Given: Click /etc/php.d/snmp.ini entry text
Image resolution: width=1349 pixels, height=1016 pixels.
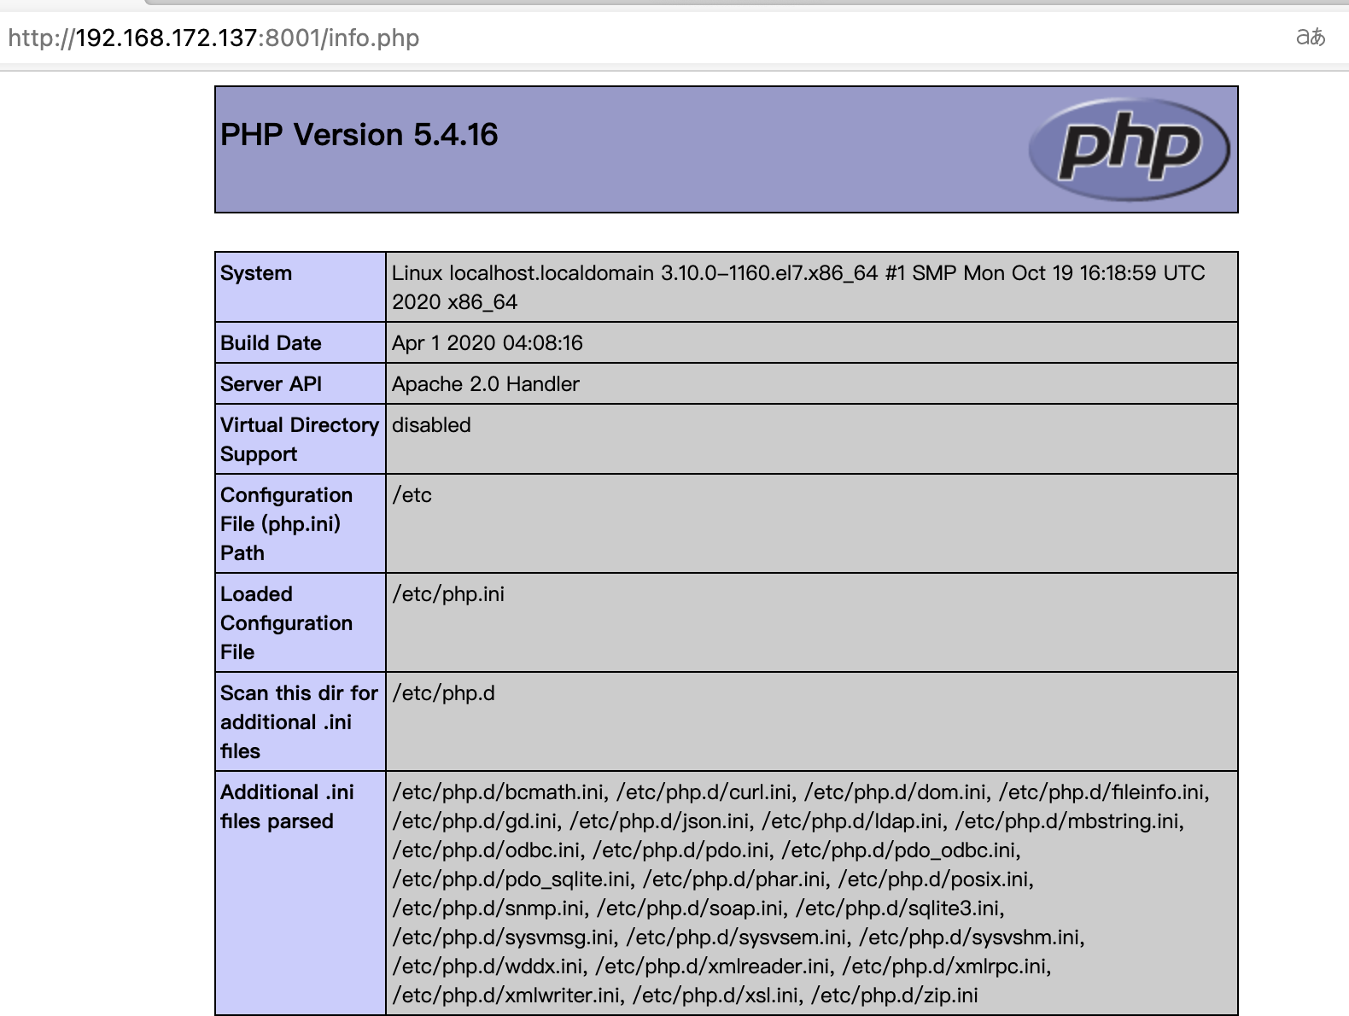Looking at the screenshot, I should pos(488,908).
